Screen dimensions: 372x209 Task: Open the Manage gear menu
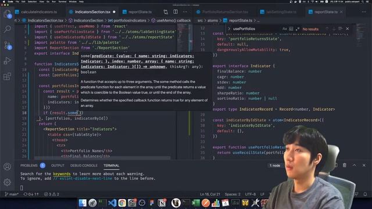tap(8, 182)
